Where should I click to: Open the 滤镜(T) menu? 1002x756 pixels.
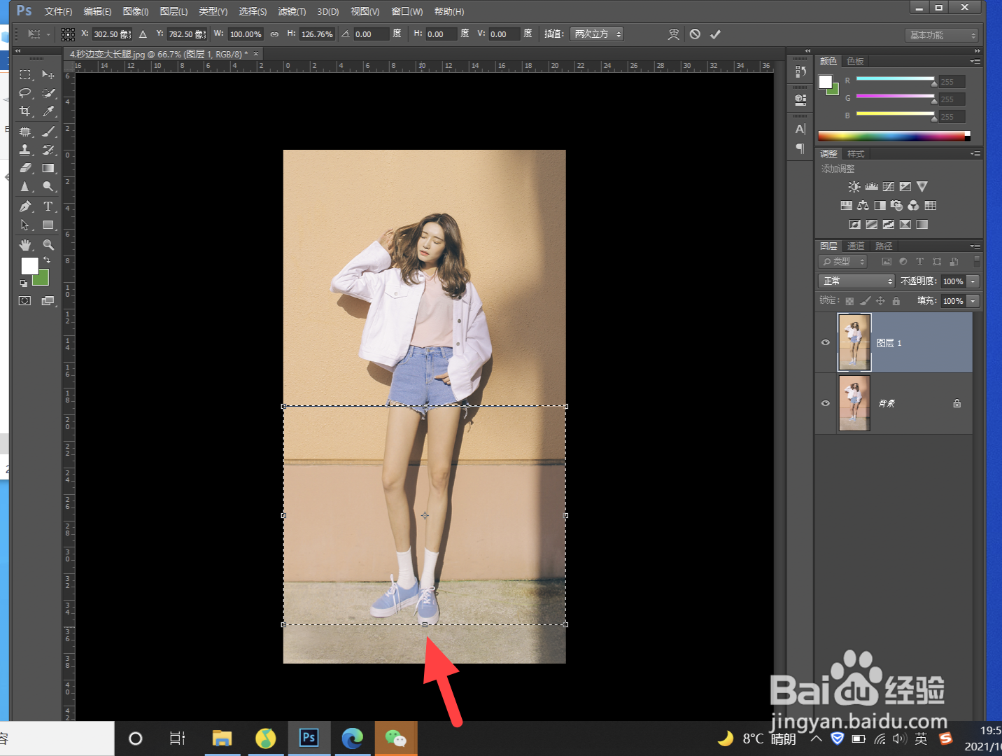click(292, 12)
